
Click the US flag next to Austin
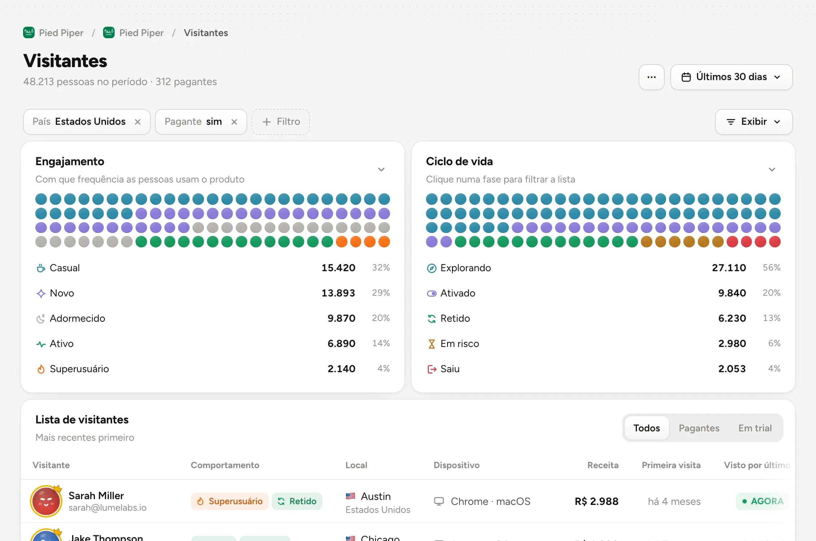[x=350, y=496]
